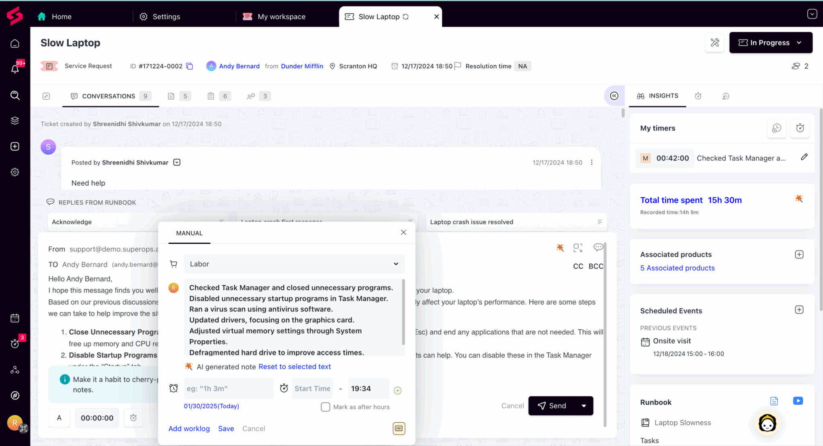
Task: Click the notifications bell in the sidebar
Action: [15, 69]
